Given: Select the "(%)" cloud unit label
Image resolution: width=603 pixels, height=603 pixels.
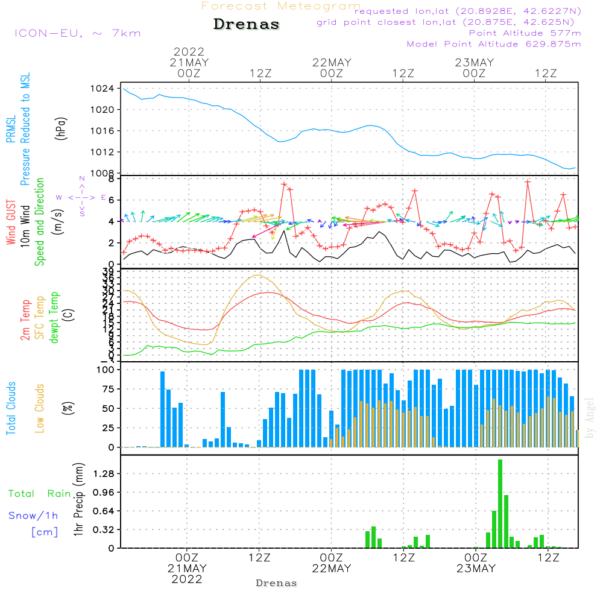Looking at the screenshot, I should click(68, 408).
